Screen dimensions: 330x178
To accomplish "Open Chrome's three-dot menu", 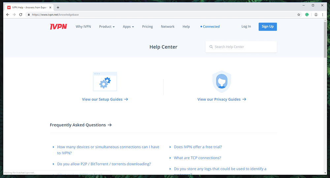I will pyautogui.click(x=322, y=15).
